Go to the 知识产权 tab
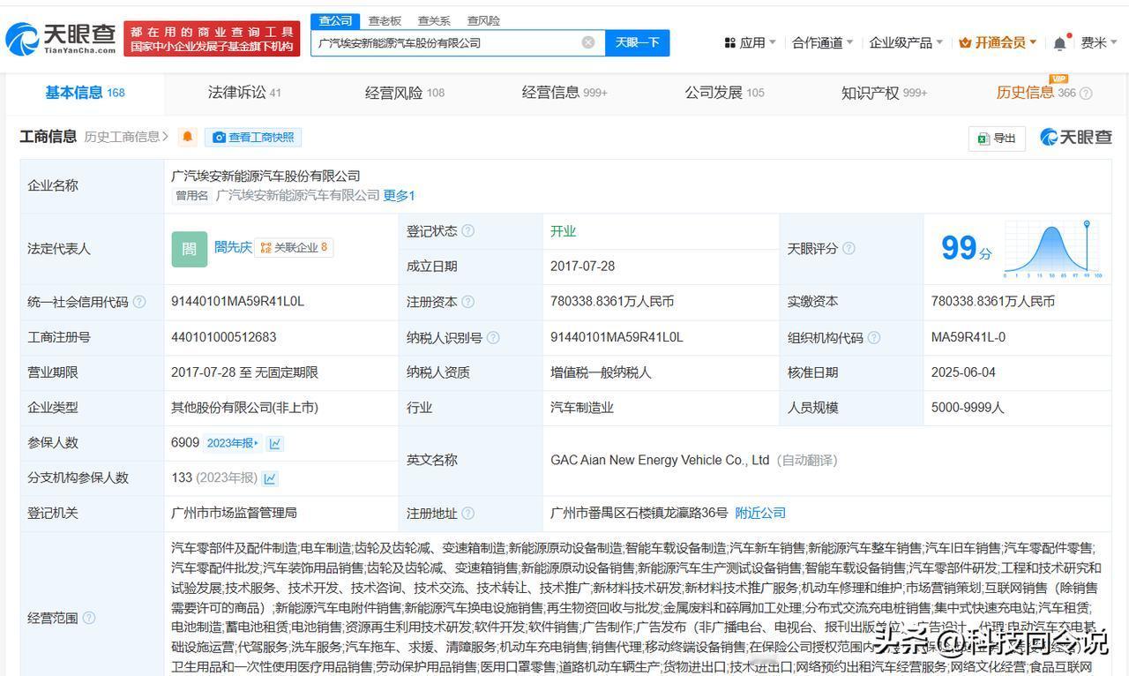Image resolution: width=1129 pixels, height=676 pixels. pyautogui.click(x=884, y=93)
